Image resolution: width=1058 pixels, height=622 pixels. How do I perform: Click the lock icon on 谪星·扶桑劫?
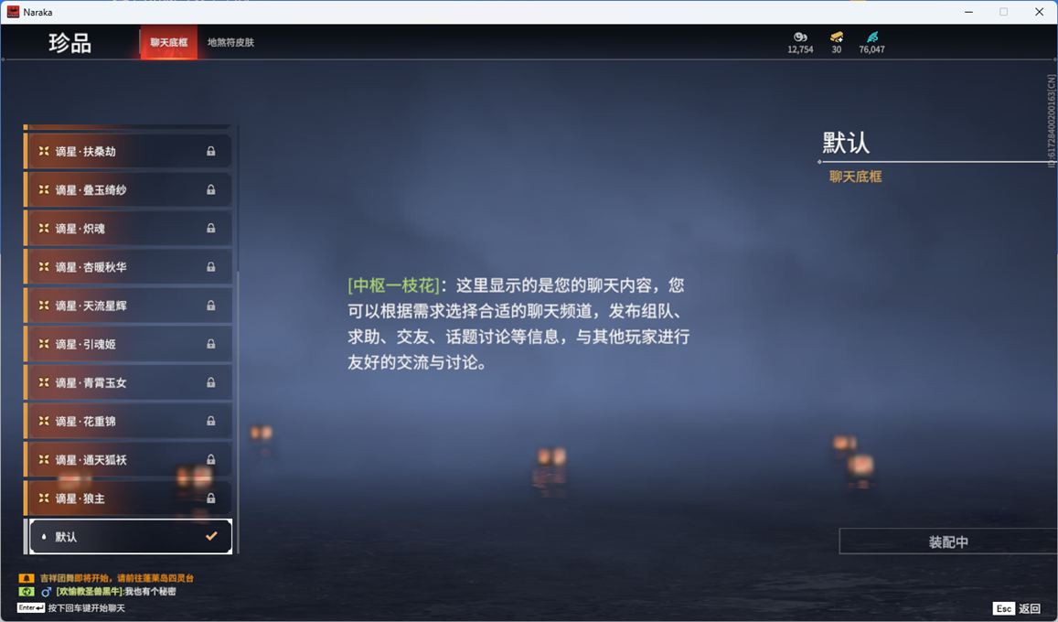pos(211,151)
